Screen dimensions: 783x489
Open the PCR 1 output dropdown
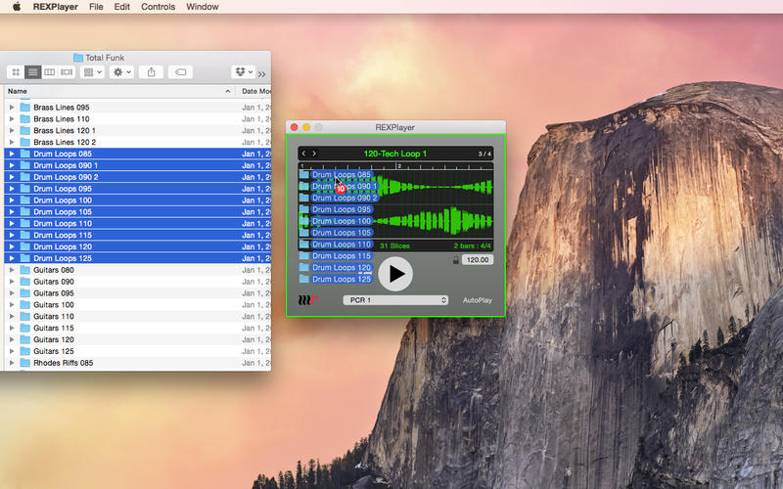tap(395, 300)
